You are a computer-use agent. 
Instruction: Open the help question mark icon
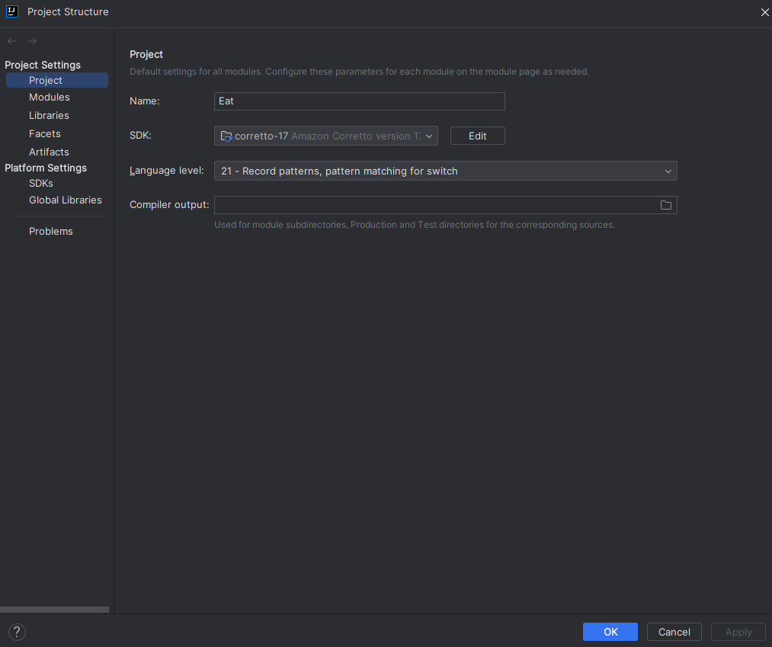pyautogui.click(x=17, y=632)
